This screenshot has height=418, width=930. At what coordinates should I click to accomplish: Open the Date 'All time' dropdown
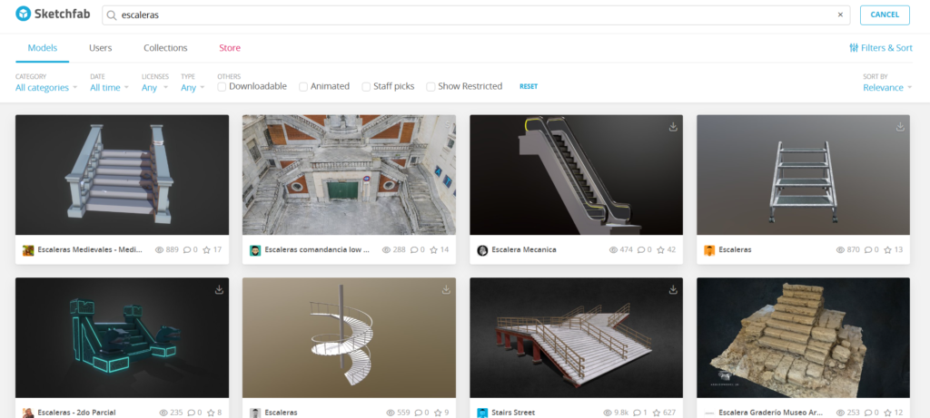point(109,88)
